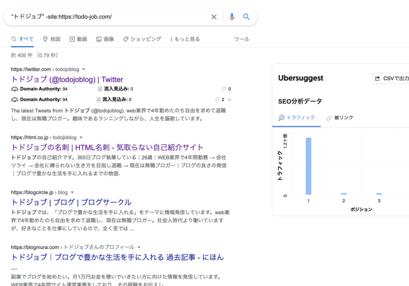Image resolution: width=409 pixels, height=286 pixels.
Task: Select the トラフィック tab in Ubersuggest
Action: [x=297, y=118]
